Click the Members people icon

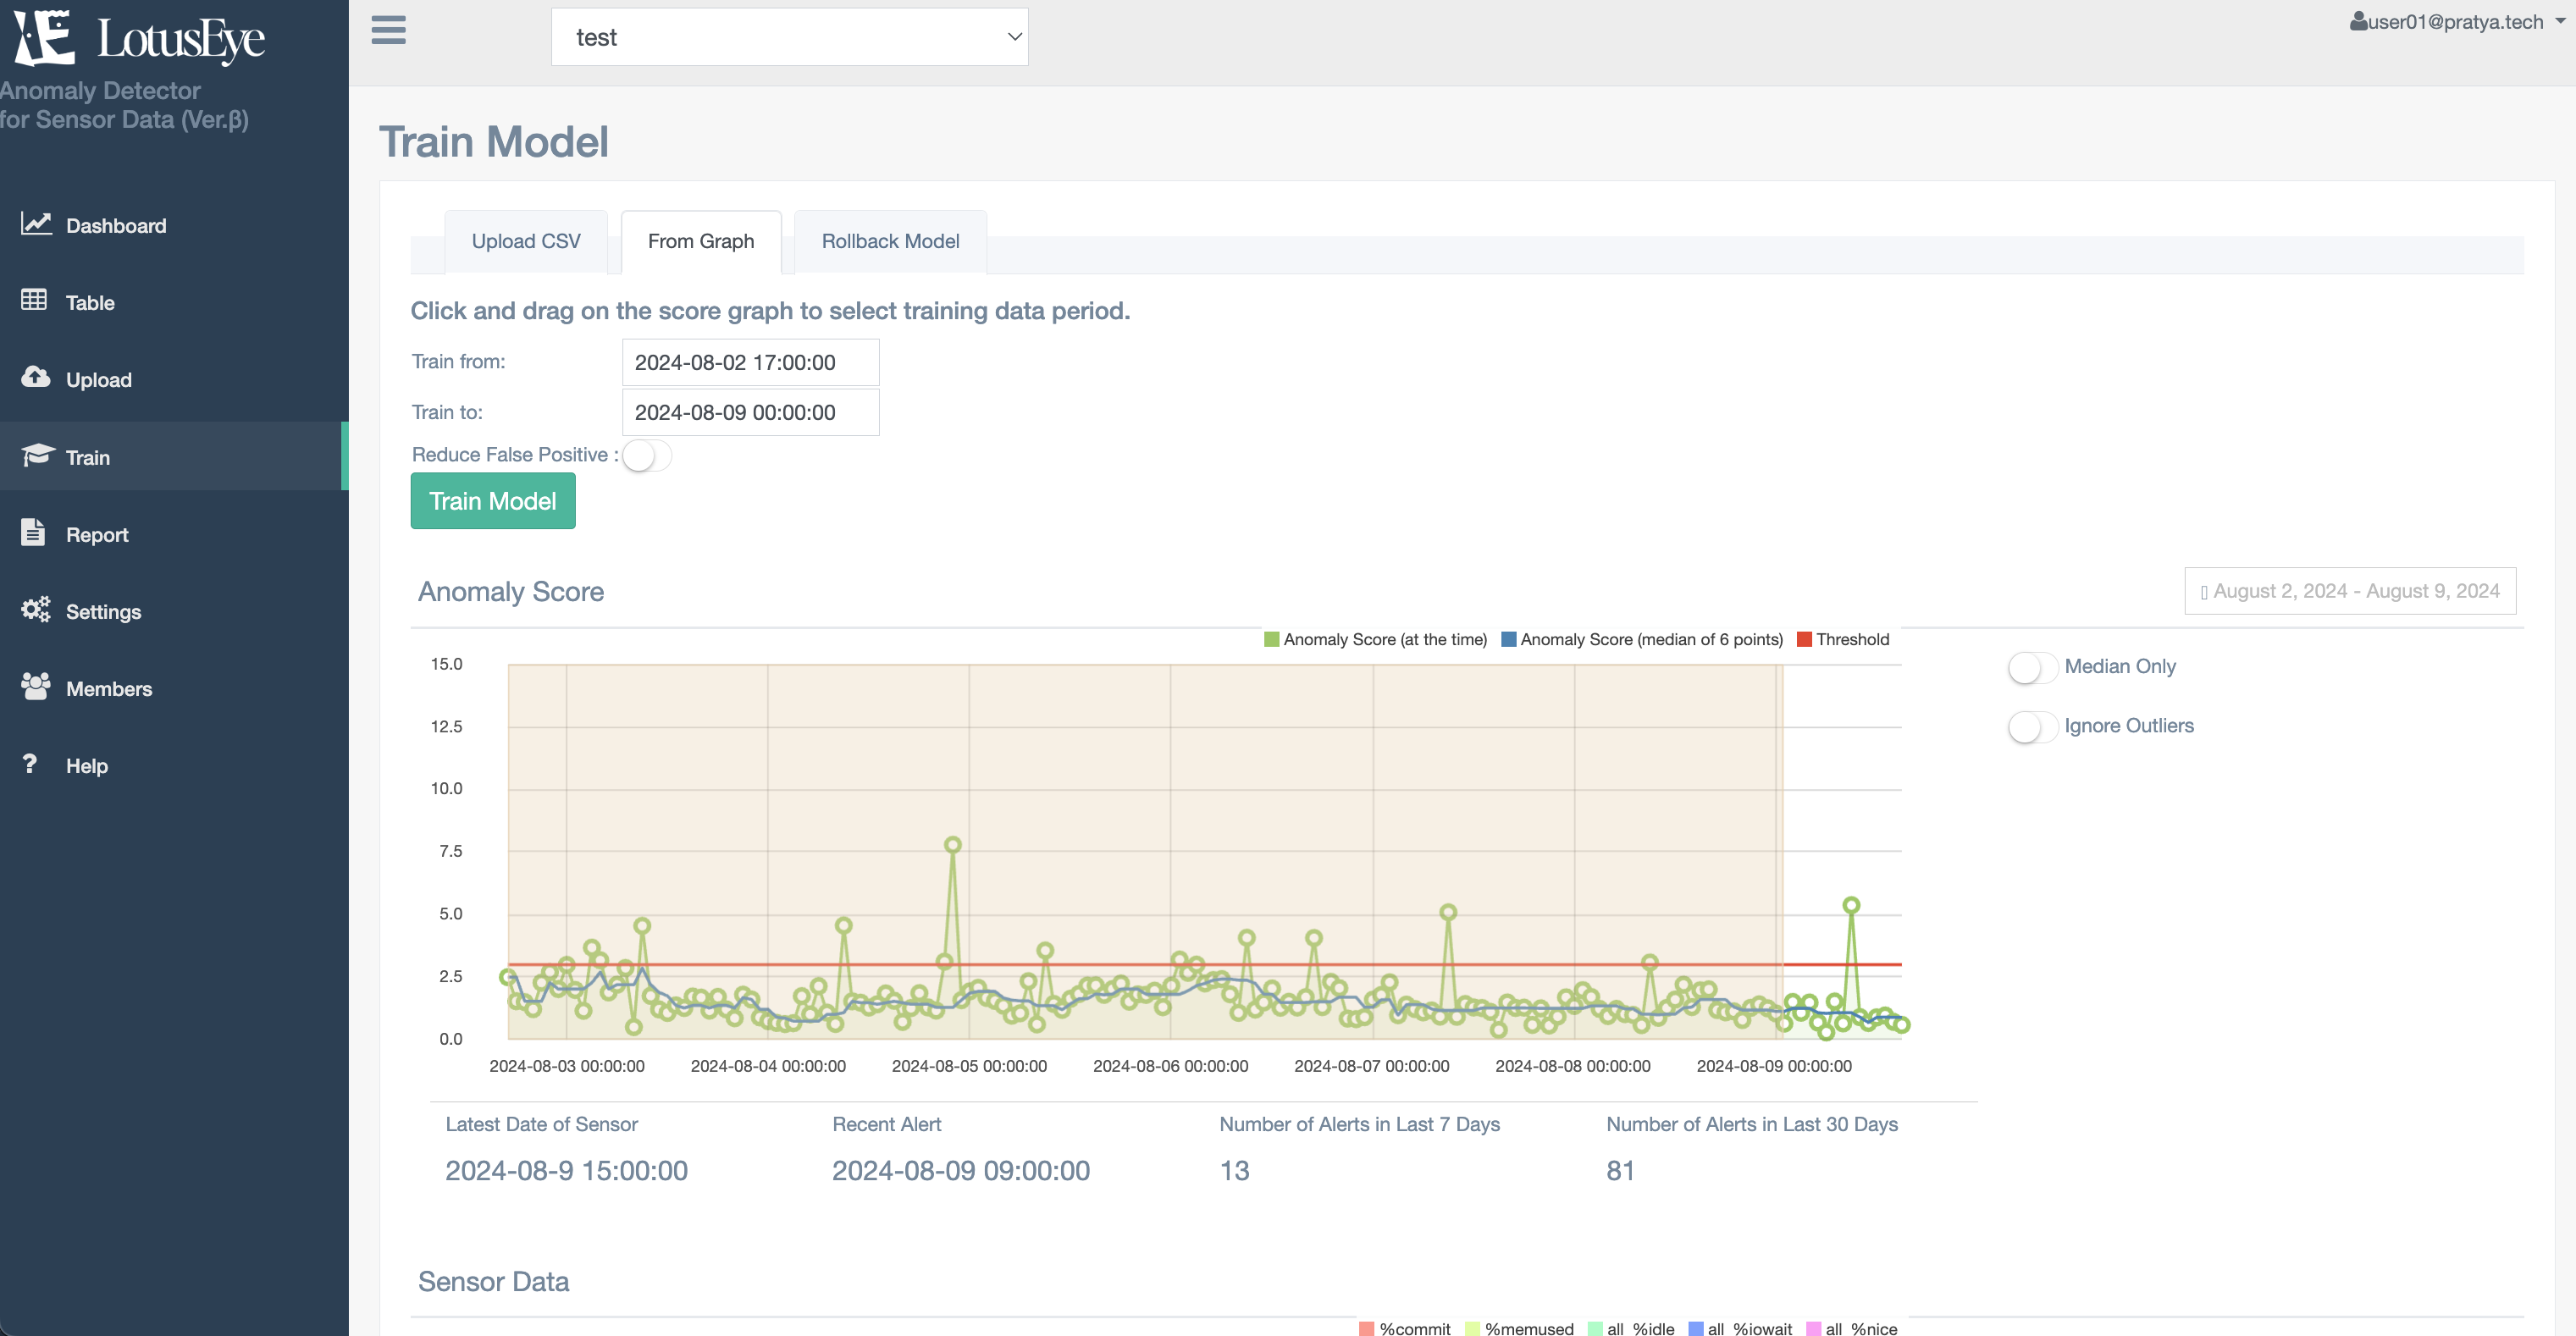pos(36,686)
